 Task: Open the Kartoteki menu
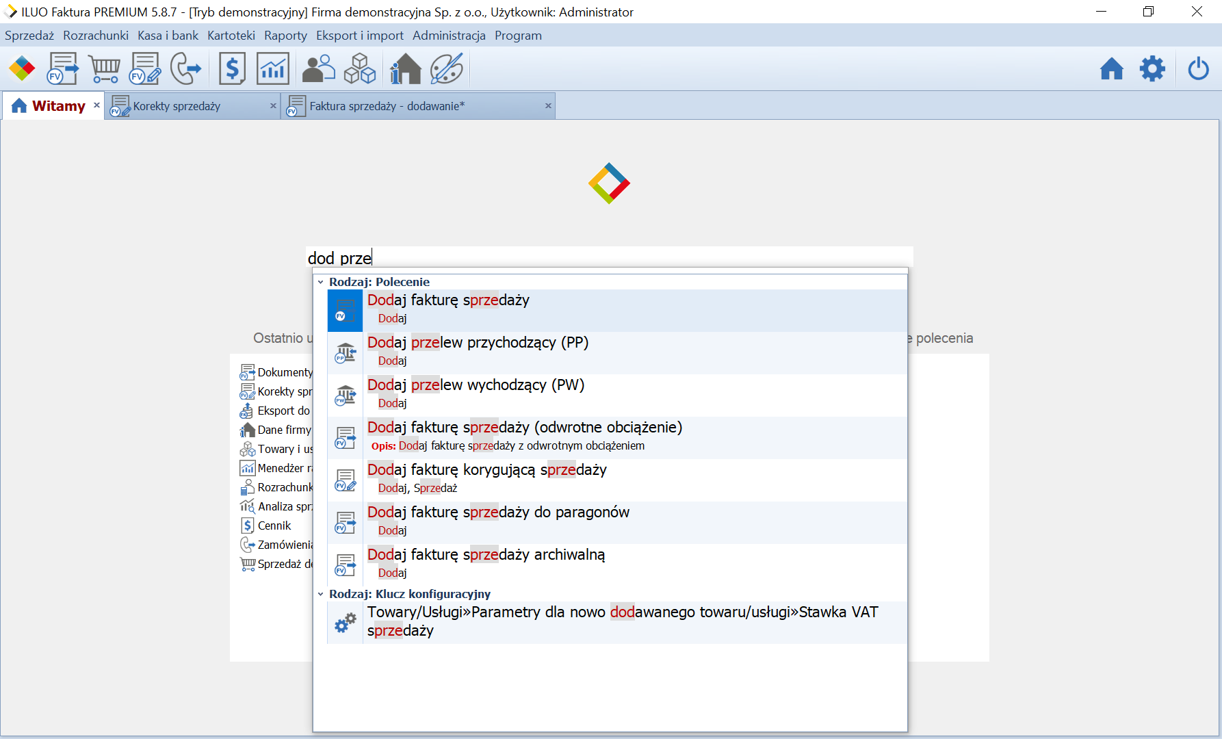click(231, 36)
